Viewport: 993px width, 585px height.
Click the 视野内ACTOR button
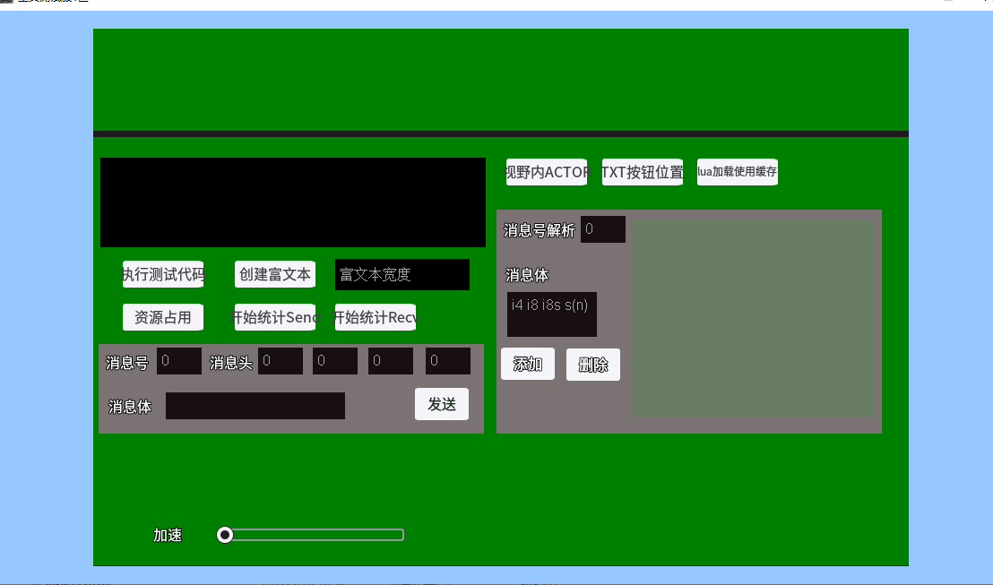pyautogui.click(x=547, y=172)
